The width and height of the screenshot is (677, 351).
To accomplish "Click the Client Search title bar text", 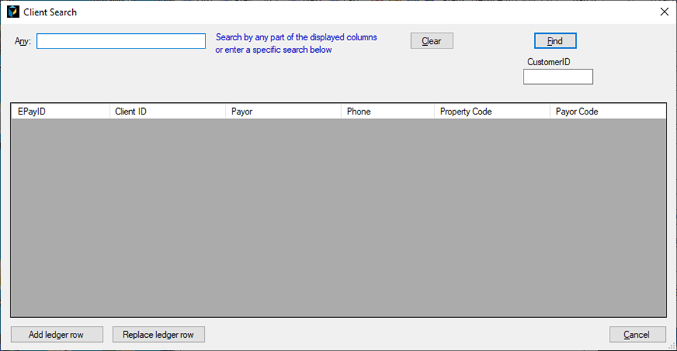I will click(50, 12).
